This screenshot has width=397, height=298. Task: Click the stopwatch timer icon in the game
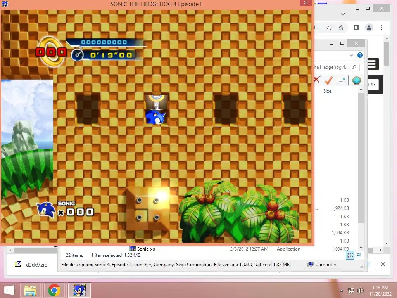pyautogui.click(x=77, y=55)
